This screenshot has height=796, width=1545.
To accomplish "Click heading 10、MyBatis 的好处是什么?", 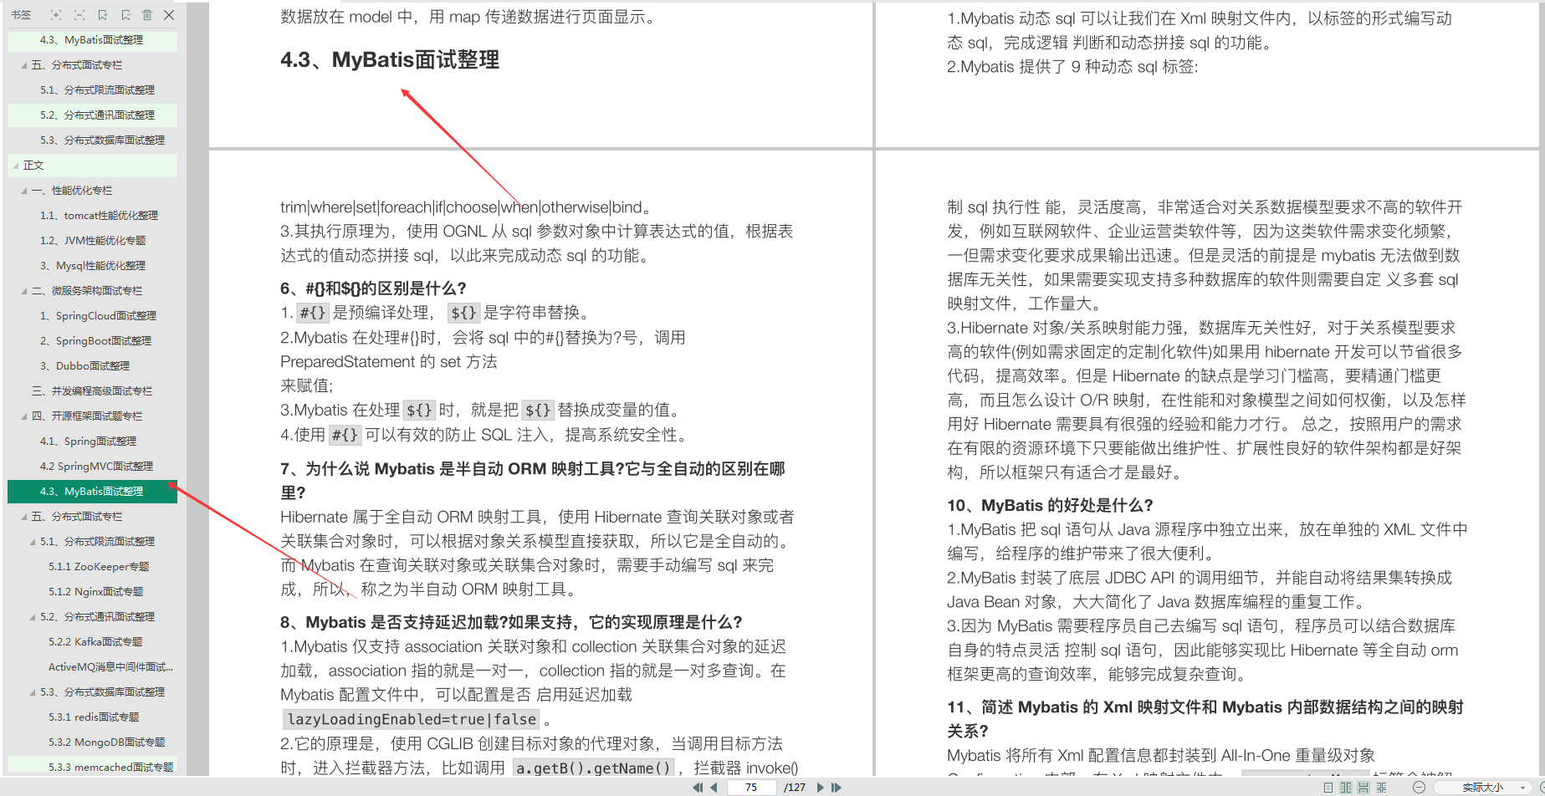I will (1050, 505).
